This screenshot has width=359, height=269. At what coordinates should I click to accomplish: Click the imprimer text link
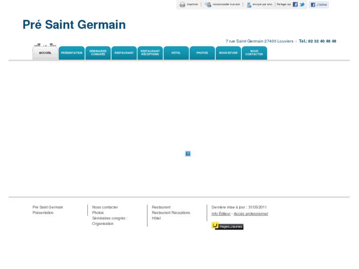[x=192, y=4]
